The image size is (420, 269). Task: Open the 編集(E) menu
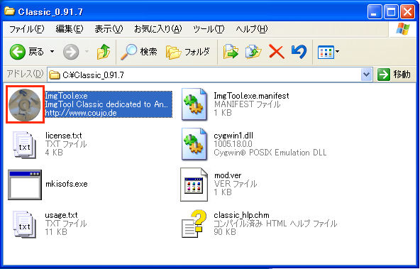[70, 29]
